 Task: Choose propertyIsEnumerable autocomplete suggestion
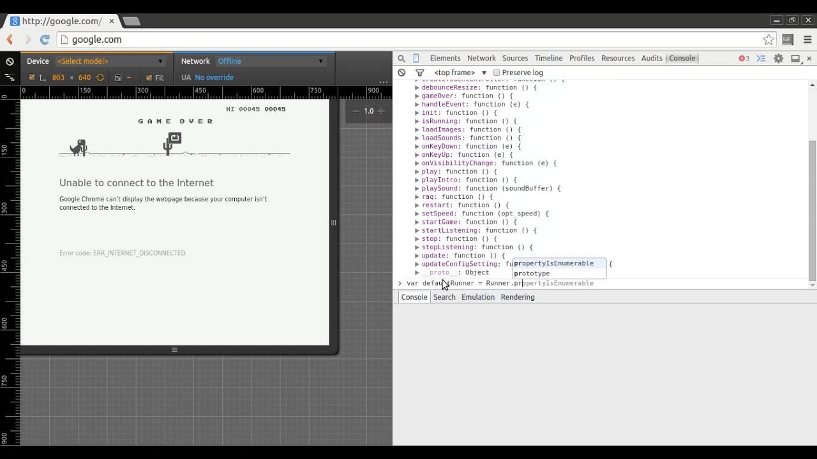[x=560, y=263]
